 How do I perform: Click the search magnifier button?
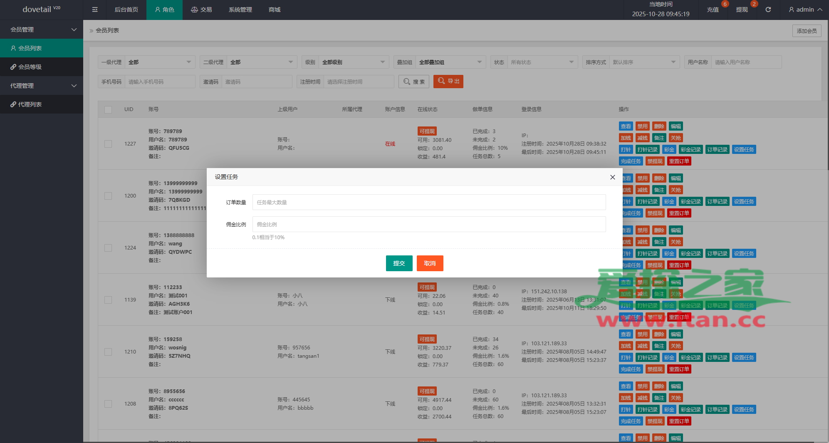click(414, 82)
